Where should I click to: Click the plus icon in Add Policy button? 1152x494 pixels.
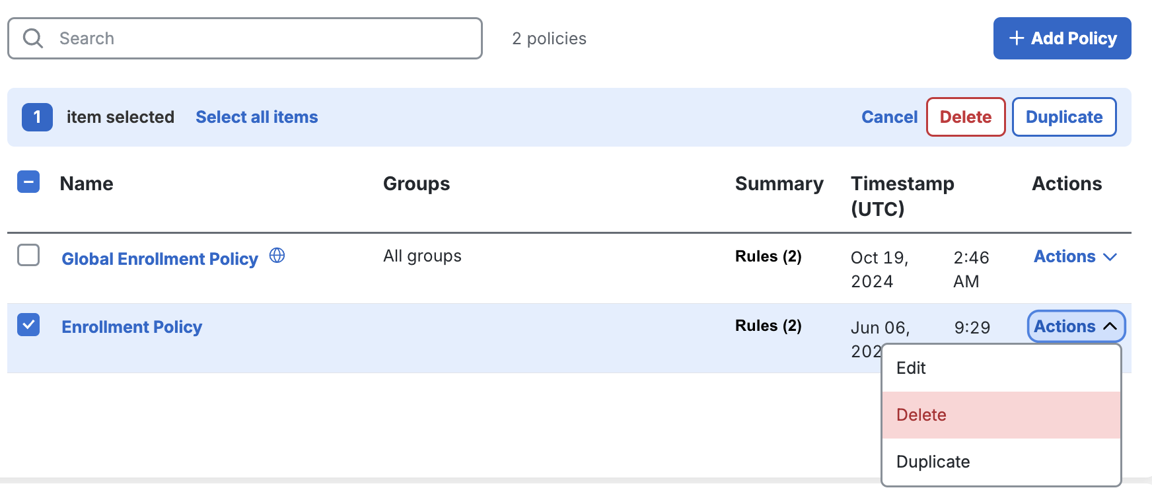point(1015,38)
